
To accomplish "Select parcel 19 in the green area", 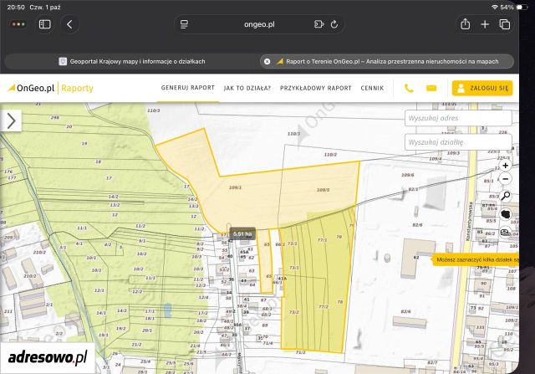I will (84, 144).
